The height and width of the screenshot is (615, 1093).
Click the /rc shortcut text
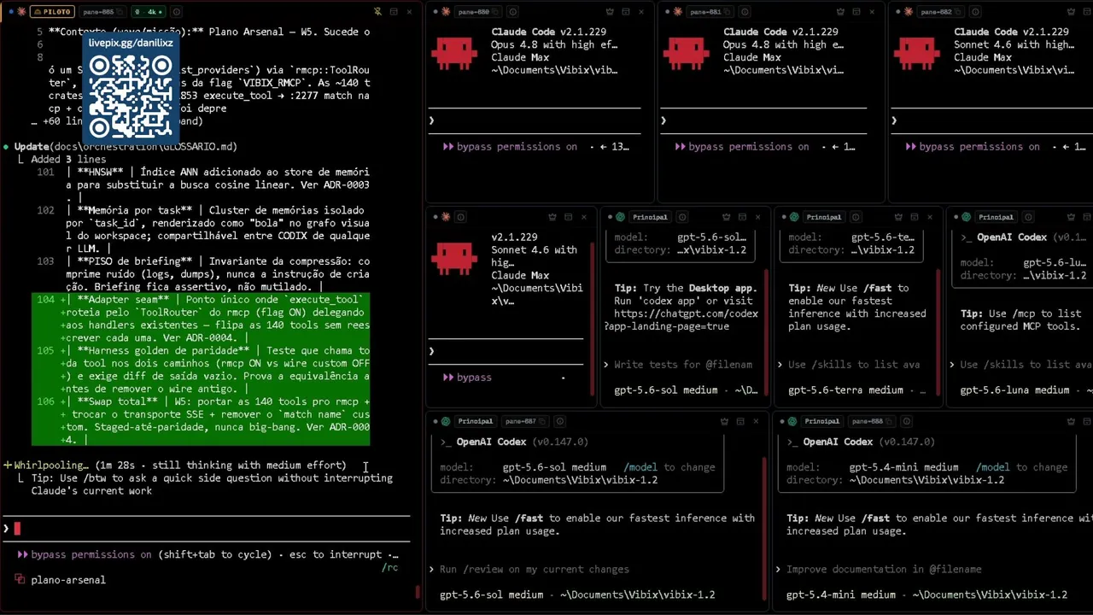click(389, 567)
